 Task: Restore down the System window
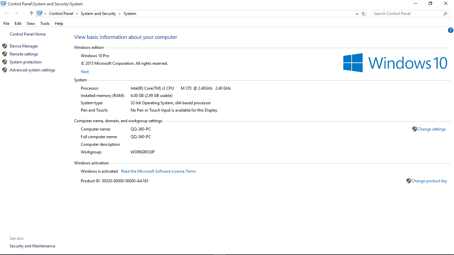click(x=430, y=4)
